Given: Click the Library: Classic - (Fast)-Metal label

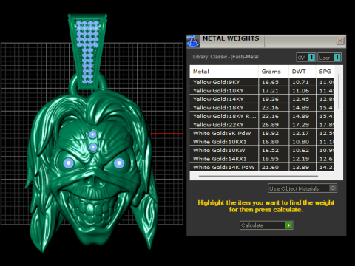Looking at the screenshot, I should [226, 57].
